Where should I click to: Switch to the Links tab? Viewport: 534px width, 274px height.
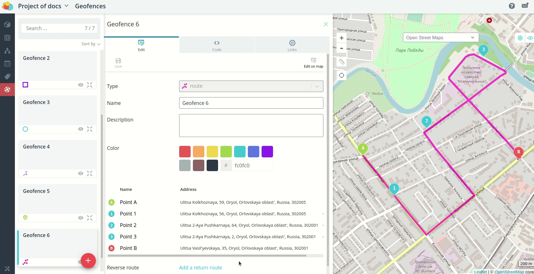click(x=292, y=45)
